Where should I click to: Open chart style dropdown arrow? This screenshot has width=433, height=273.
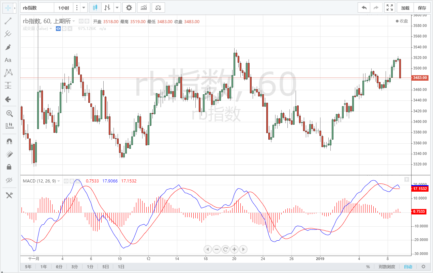pos(117,7)
